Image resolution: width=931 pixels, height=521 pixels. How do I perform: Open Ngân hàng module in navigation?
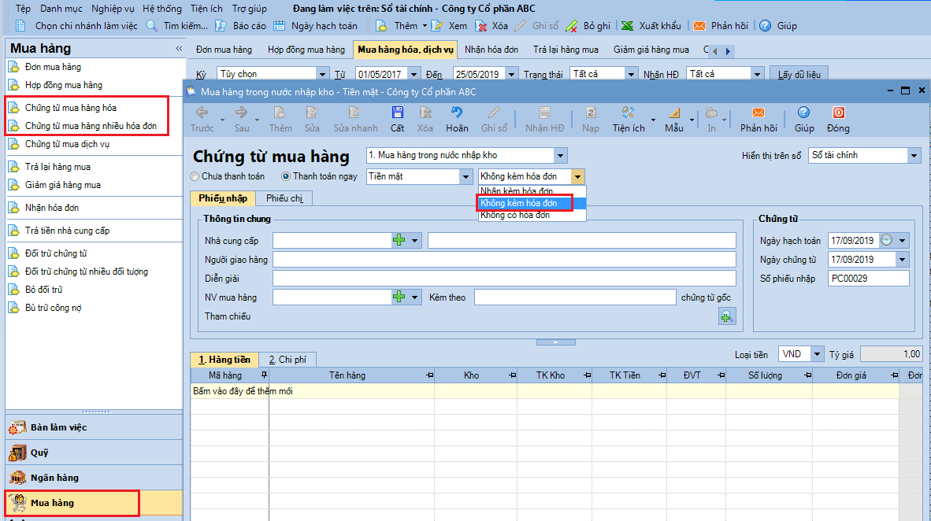click(94, 478)
